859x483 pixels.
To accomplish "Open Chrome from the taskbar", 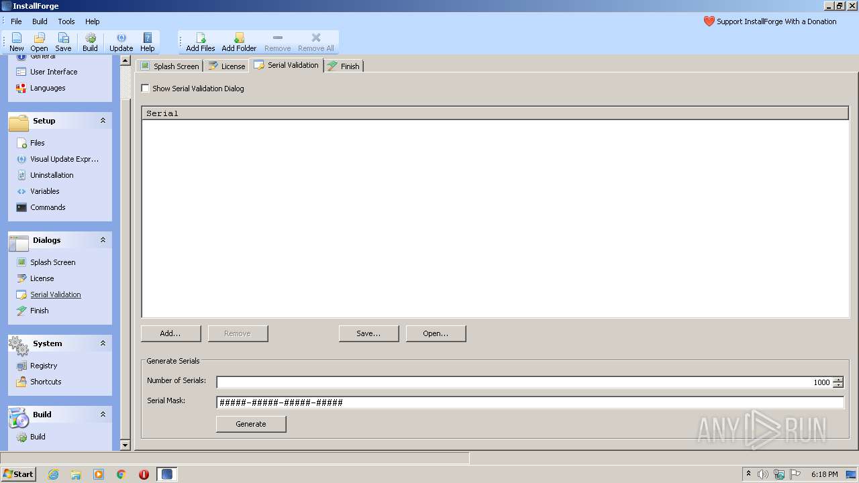I will [121, 474].
